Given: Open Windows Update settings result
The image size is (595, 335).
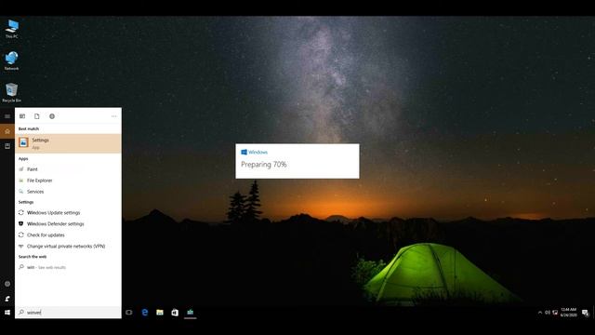Looking at the screenshot, I should 68,213.
